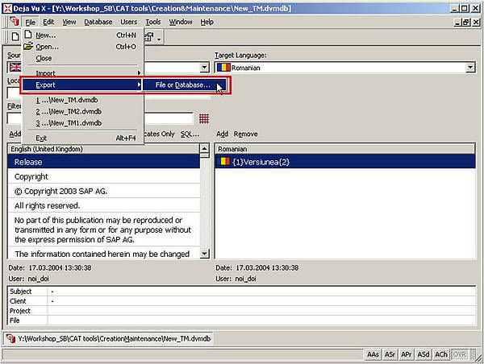Click the New document toolbar icon
484x364 pixels.
(15, 38)
